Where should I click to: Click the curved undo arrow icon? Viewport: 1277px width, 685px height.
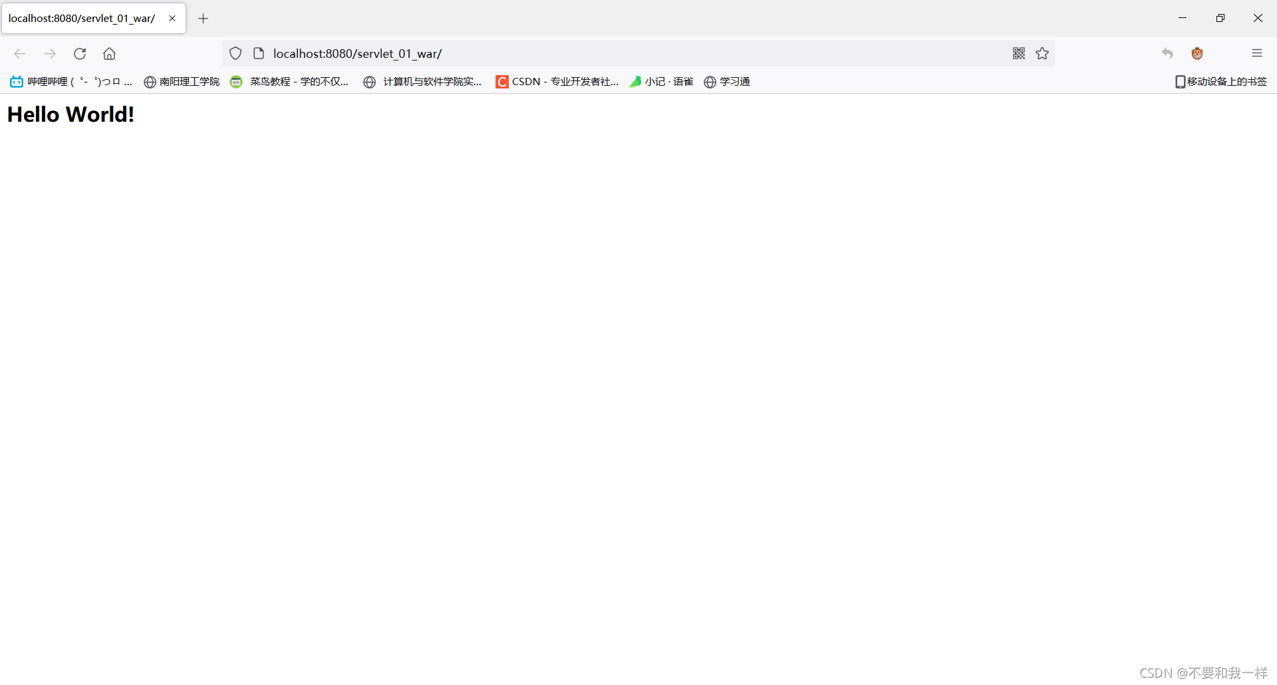tap(1167, 53)
